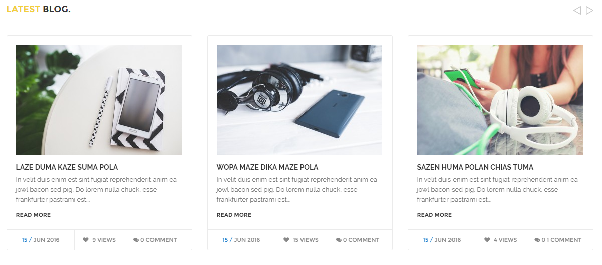Click the white headphones thumbnail image
The width and height of the screenshot is (602, 265).
pos(500,100)
